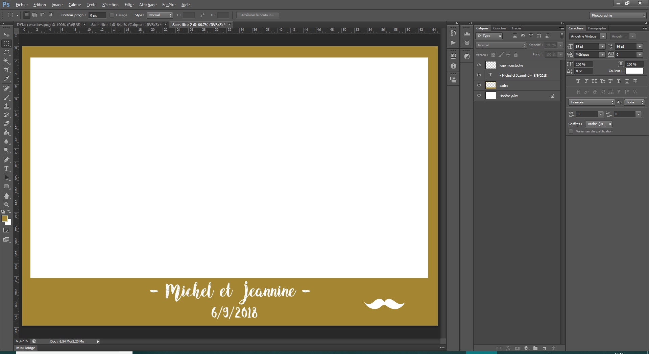
Task: Select the Crop tool
Action: (6, 70)
